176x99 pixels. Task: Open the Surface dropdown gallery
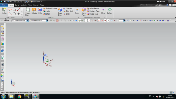110,12
